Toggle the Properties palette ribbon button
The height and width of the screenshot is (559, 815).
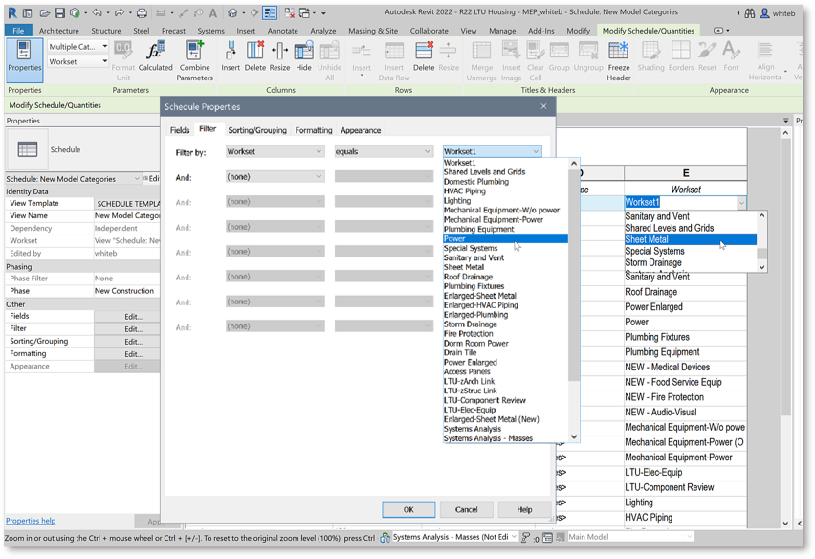point(24,56)
